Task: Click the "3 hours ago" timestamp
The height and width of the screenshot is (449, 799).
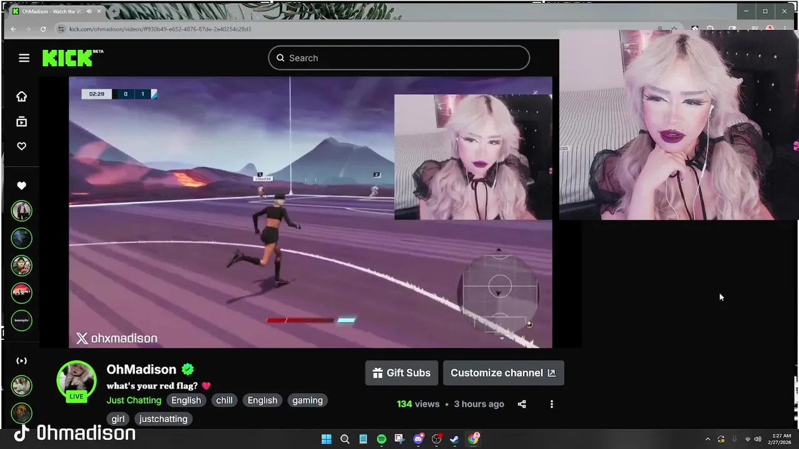Action: (479, 404)
